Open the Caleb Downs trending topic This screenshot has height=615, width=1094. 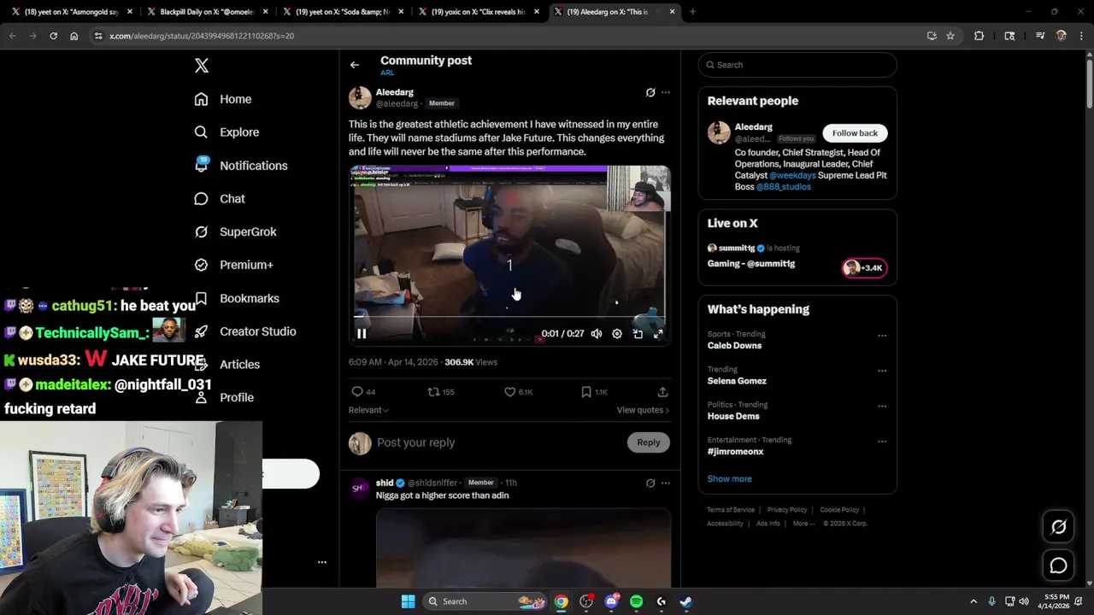click(734, 346)
